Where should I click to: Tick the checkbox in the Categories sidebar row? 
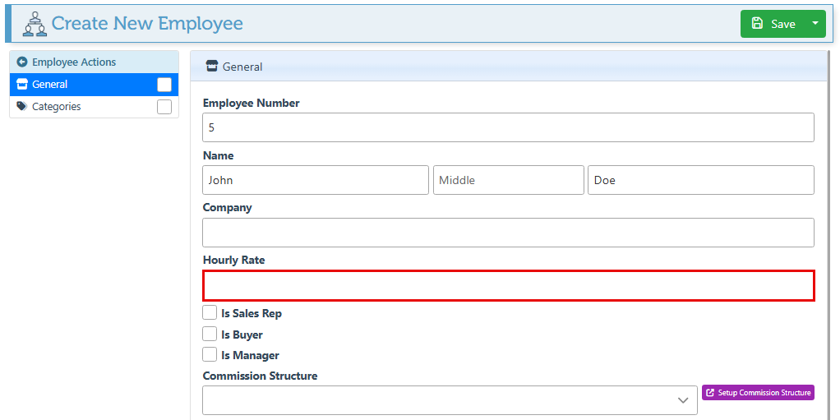coord(164,107)
